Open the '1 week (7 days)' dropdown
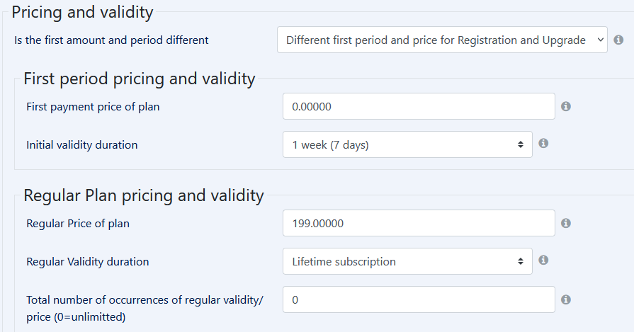 tap(407, 144)
